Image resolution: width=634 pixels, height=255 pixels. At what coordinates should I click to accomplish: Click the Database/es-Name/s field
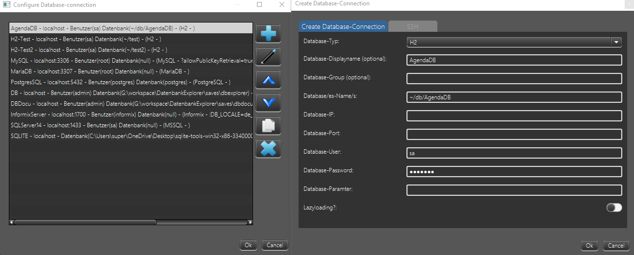pyautogui.click(x=514, y=97)
